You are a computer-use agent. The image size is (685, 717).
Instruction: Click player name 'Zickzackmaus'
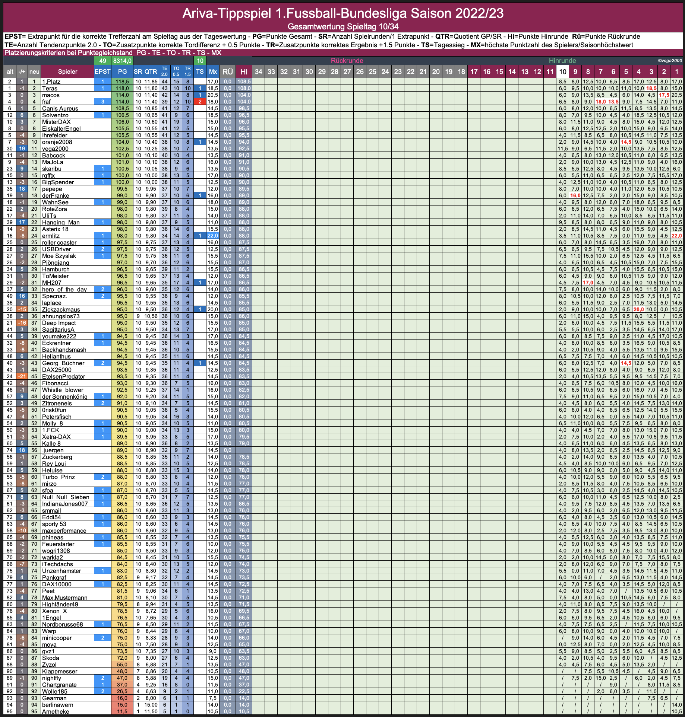(61, 309)
